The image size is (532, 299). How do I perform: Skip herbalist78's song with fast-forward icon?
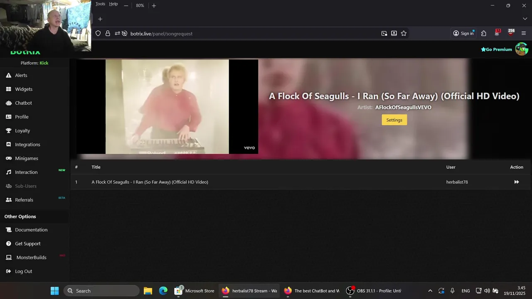517,182
